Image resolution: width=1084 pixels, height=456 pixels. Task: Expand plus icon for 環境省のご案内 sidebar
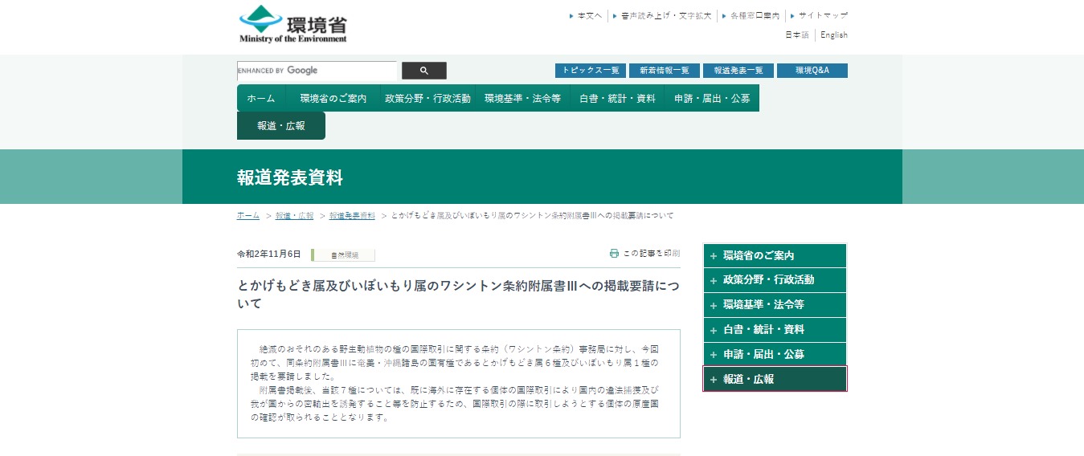tap(713, 256)
